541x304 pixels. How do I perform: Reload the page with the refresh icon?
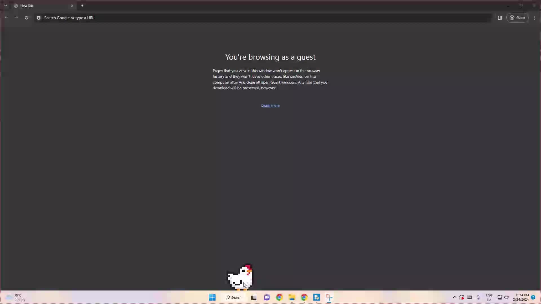coord(26,18)
